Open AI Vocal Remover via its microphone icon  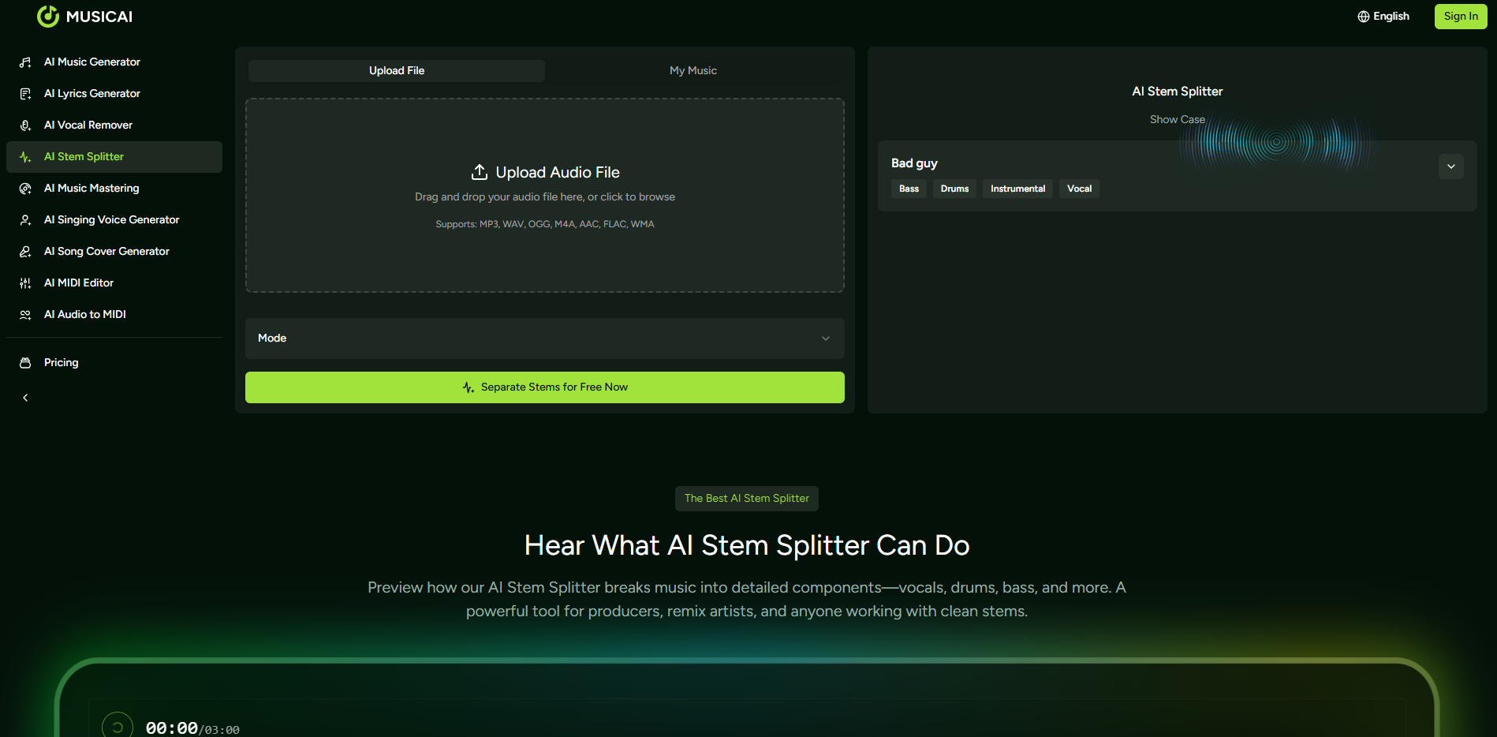[25, 125]
